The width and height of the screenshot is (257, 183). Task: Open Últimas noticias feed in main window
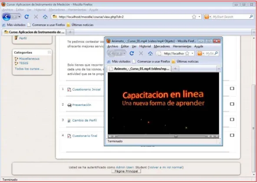pyautogui.click(x=80, y=25)
